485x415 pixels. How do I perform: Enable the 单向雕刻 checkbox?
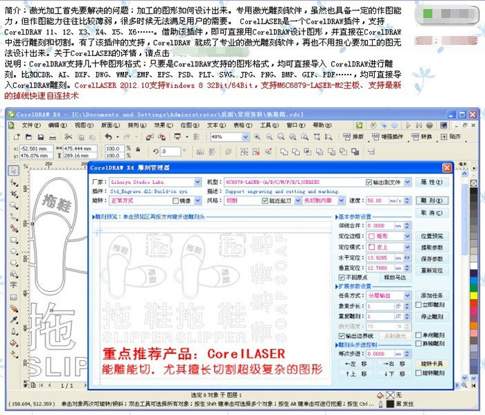point(418,335)
